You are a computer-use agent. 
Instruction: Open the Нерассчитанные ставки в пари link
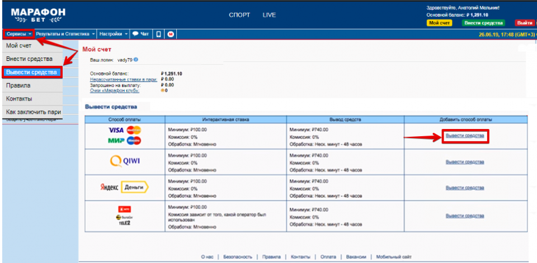(124, 79)
